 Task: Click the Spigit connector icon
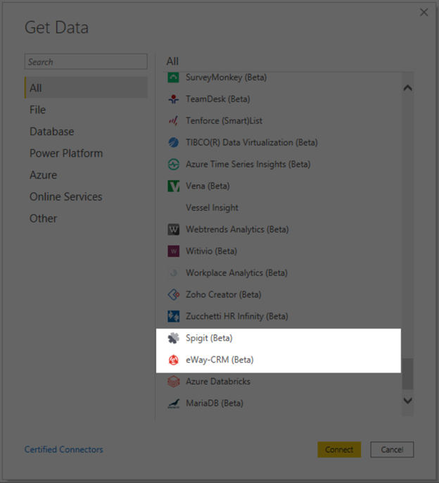click(x=173, y=338)
